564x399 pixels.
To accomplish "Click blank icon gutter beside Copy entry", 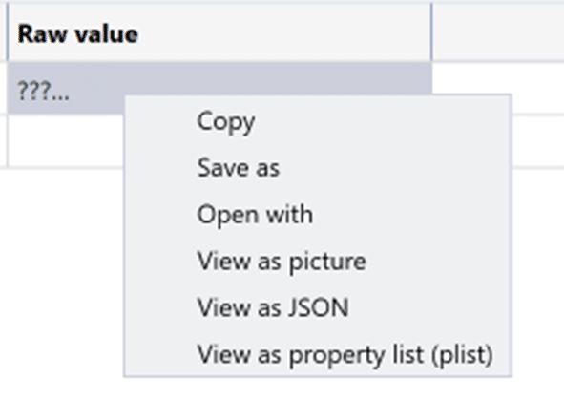I will (x=160, y=121).
